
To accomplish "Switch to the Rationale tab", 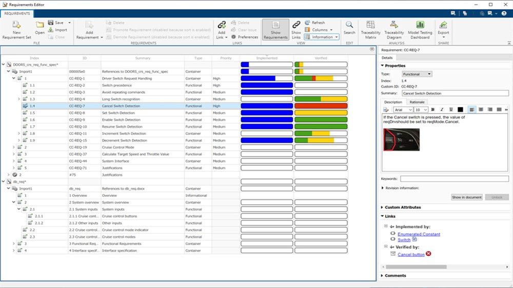I will click(x=417, y=102).
